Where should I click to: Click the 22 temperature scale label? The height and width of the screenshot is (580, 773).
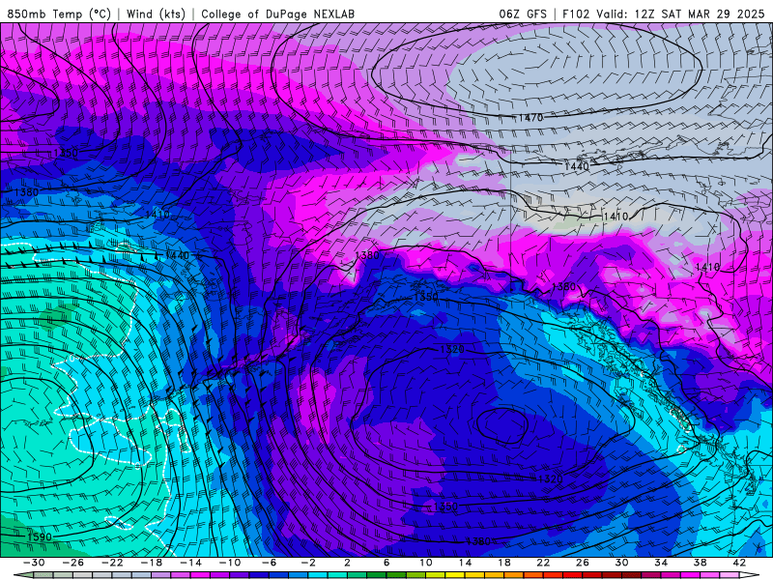pos(543,563)
